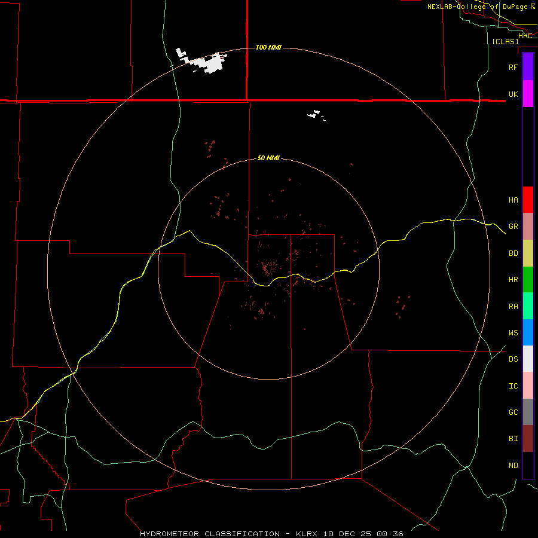
Task: Click the 'RF' legend label text
Action: [x=513, y=67]
